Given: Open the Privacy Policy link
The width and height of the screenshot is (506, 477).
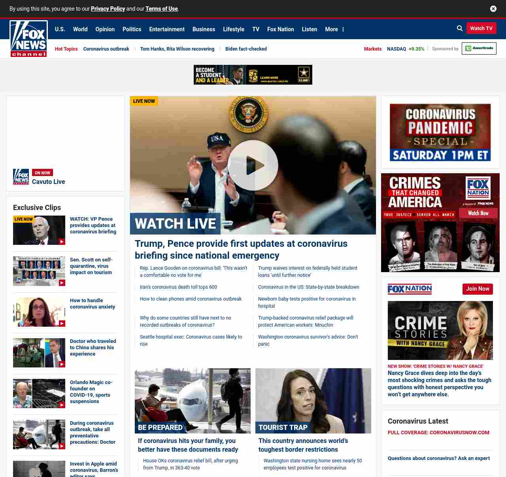Looking at the screenshot, I should coord(108,9).
